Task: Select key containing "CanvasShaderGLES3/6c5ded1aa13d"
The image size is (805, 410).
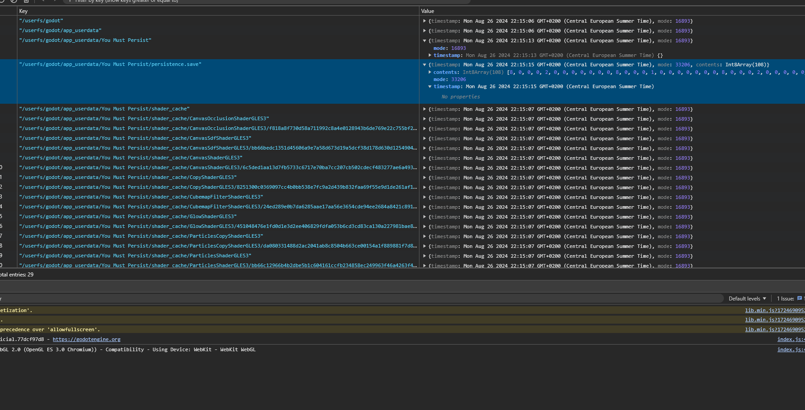Action: point(218,167)
